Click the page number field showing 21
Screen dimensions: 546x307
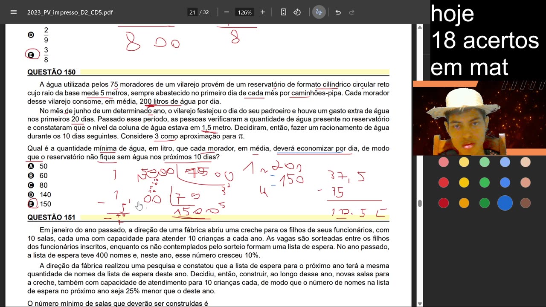pos(192,12)
